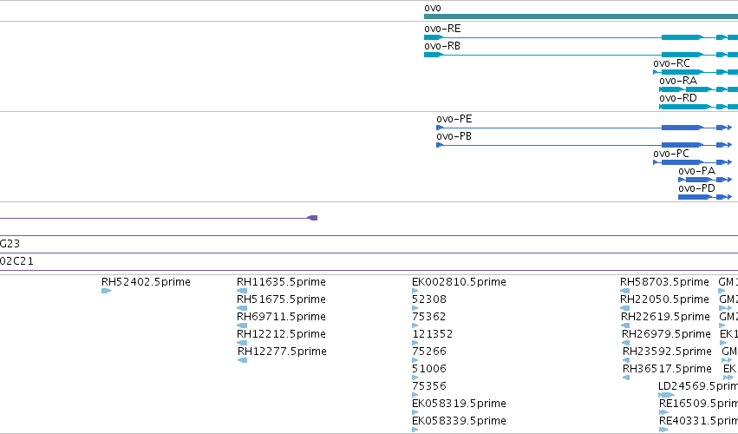Viewport: 738px width, 434px height.
Task: Click the LD24569.5prime EST arrow
Action: (667, 395)
